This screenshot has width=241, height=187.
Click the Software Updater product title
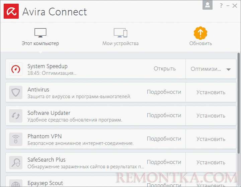point(49,113)
